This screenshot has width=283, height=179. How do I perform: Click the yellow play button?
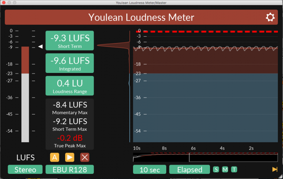point(70,157)
